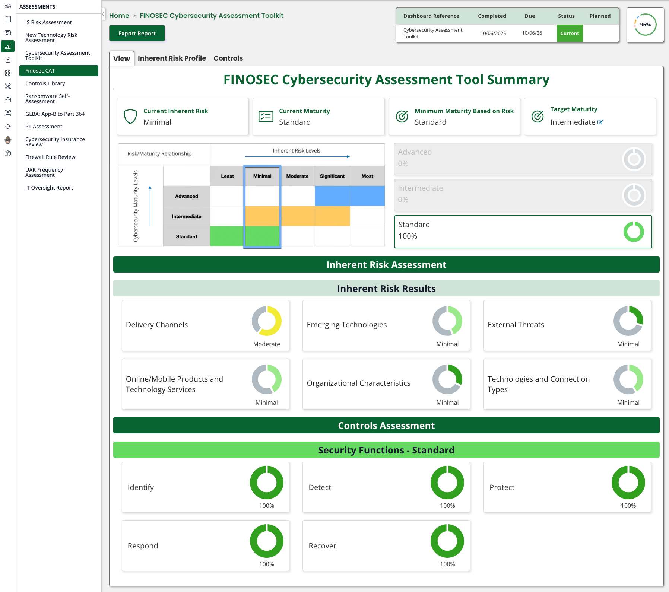Click the 96% progress ring
669x592 pixels.
645,25
